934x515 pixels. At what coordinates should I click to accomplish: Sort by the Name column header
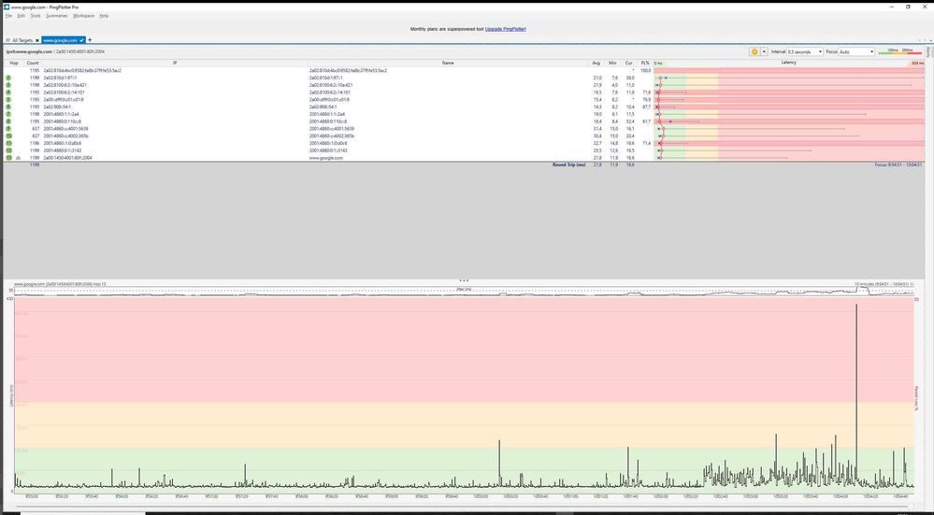(x=448, y=63)
